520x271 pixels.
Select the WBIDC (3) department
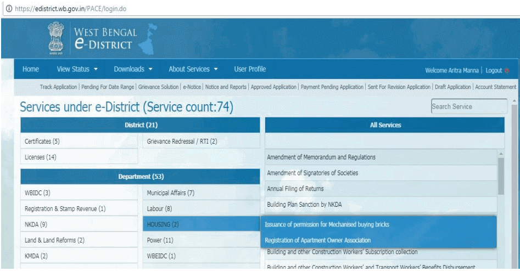tap(79, 193)
